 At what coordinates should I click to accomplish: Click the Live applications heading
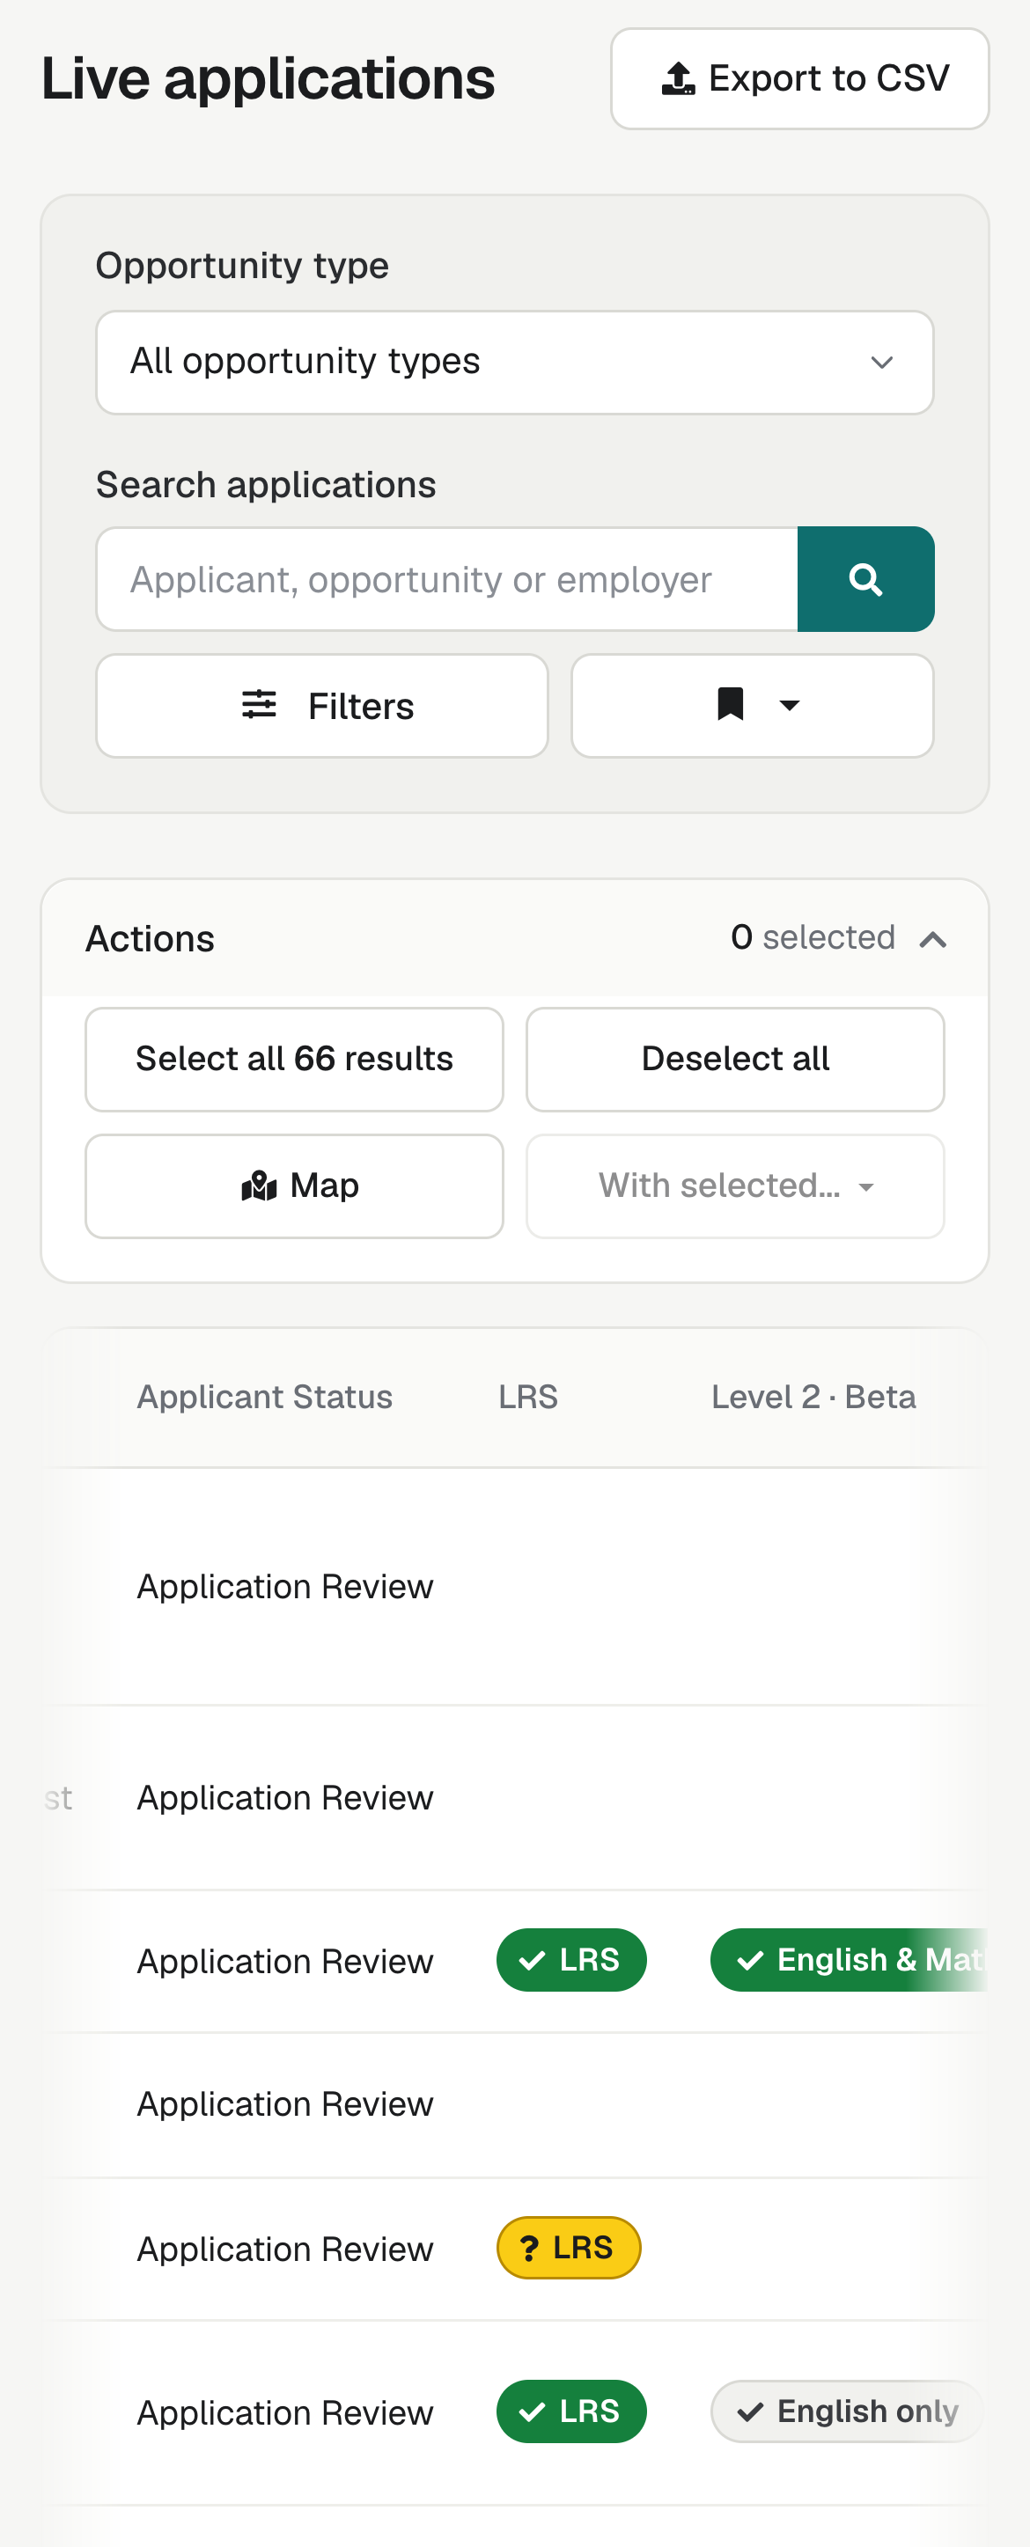(x=269, y=79)
